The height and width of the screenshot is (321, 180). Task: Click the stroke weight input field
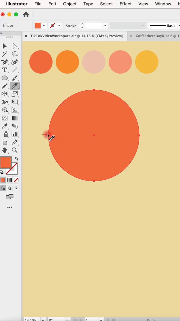coord(93,26)
